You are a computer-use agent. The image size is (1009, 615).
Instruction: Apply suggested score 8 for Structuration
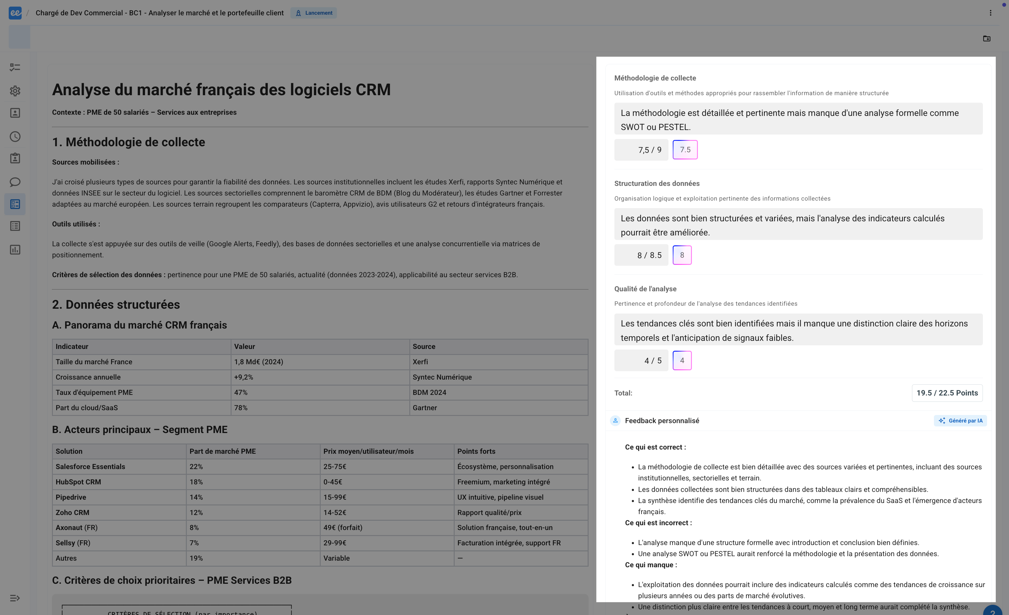coord(682,255)
